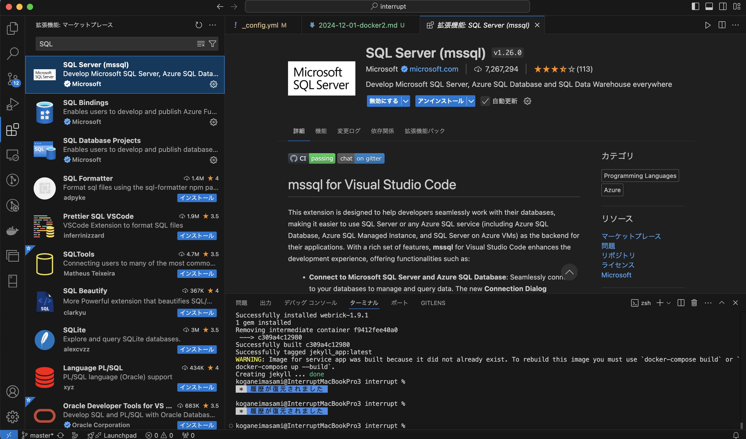
Task: Open the notifications bell in status bar
Action: tap(736, 435)
